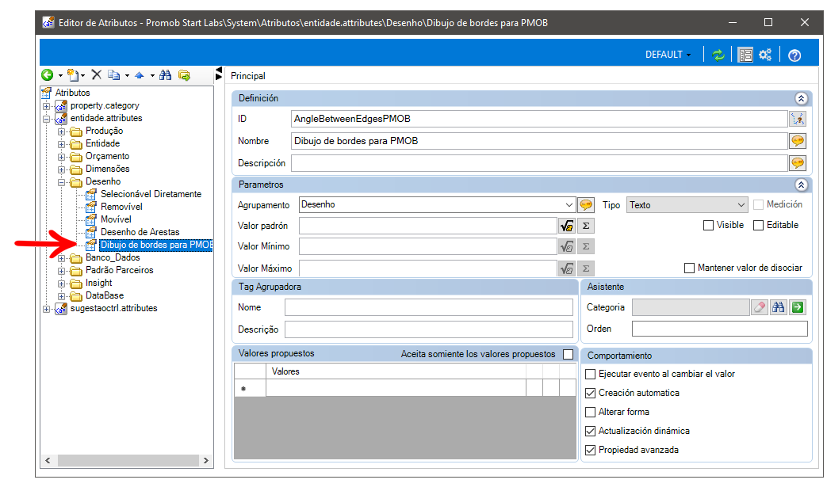Check Mantener valor de disociar
Viewport: 827px width, 491px height.
coord(689,268)
